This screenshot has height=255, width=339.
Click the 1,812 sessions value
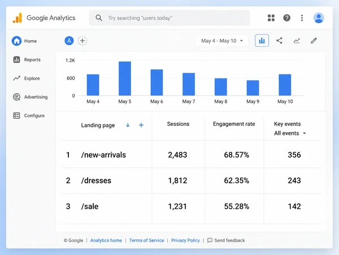point(177,181)
